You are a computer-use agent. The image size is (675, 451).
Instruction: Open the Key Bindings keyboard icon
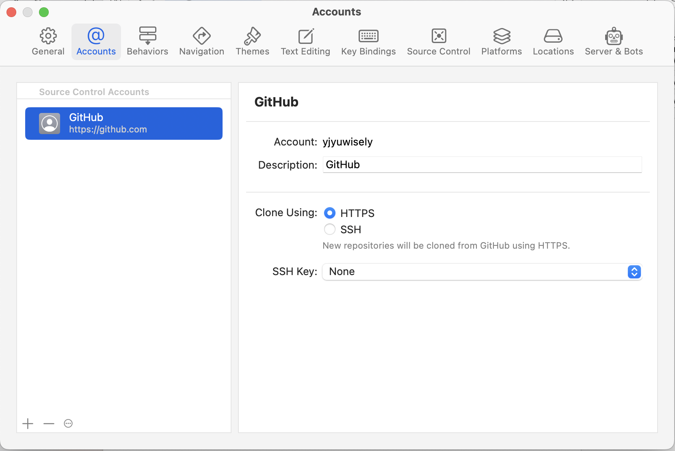368,36
